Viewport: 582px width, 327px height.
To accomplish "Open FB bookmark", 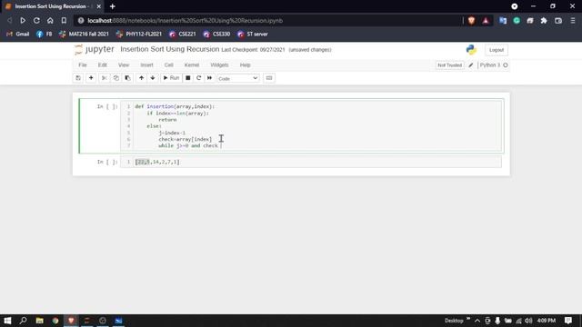I will click(x=45, y=35).
